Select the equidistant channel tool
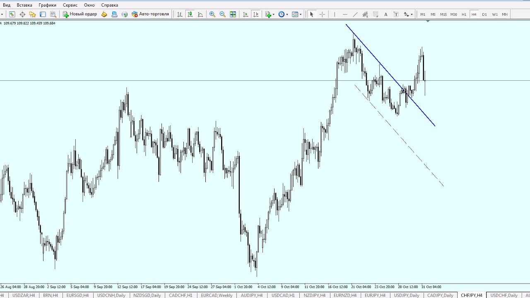The height and width of the screenshot is (298, 530). tap(365, 14)
